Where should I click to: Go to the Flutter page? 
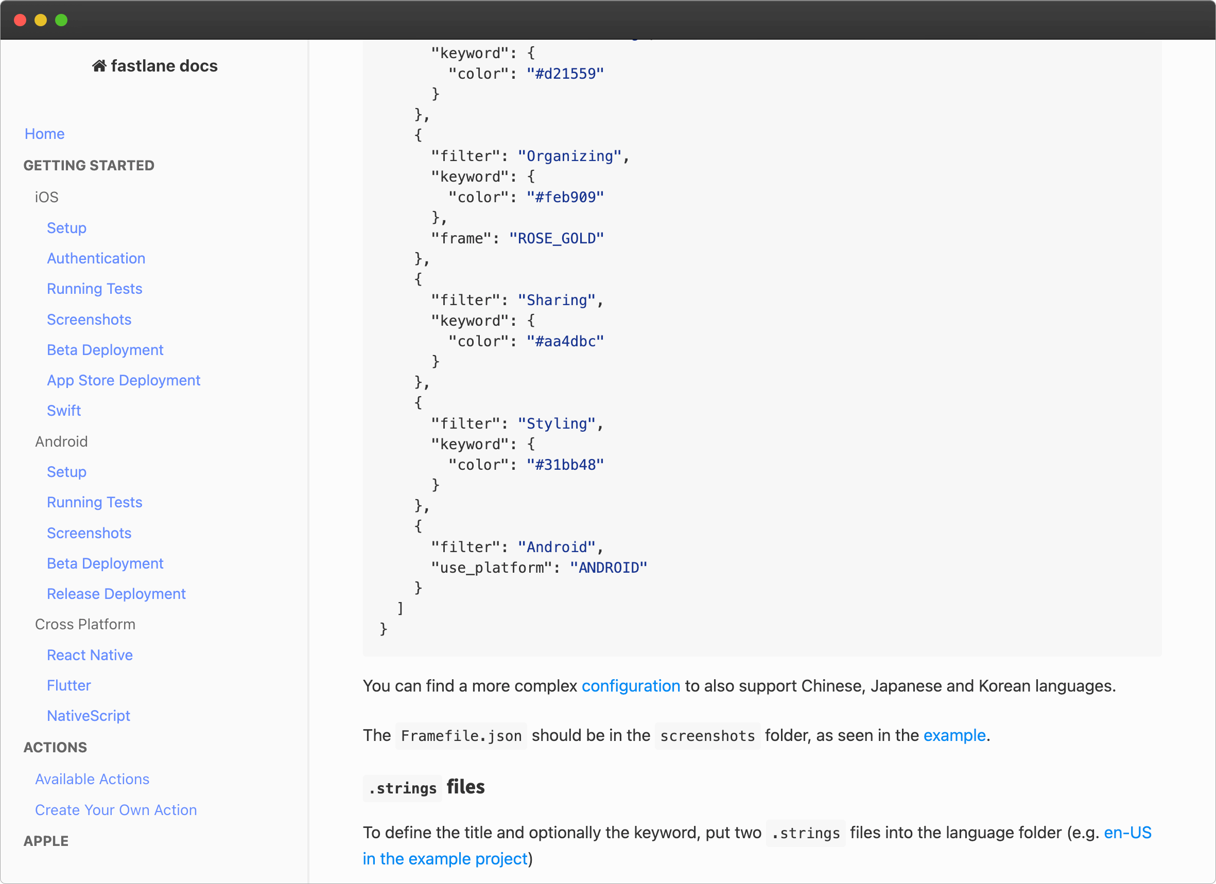coord(68,685)
